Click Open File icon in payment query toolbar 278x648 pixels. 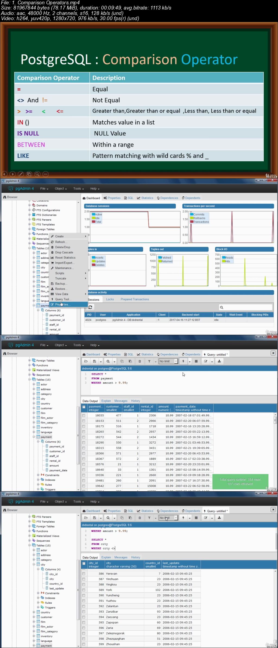(86, 361)
